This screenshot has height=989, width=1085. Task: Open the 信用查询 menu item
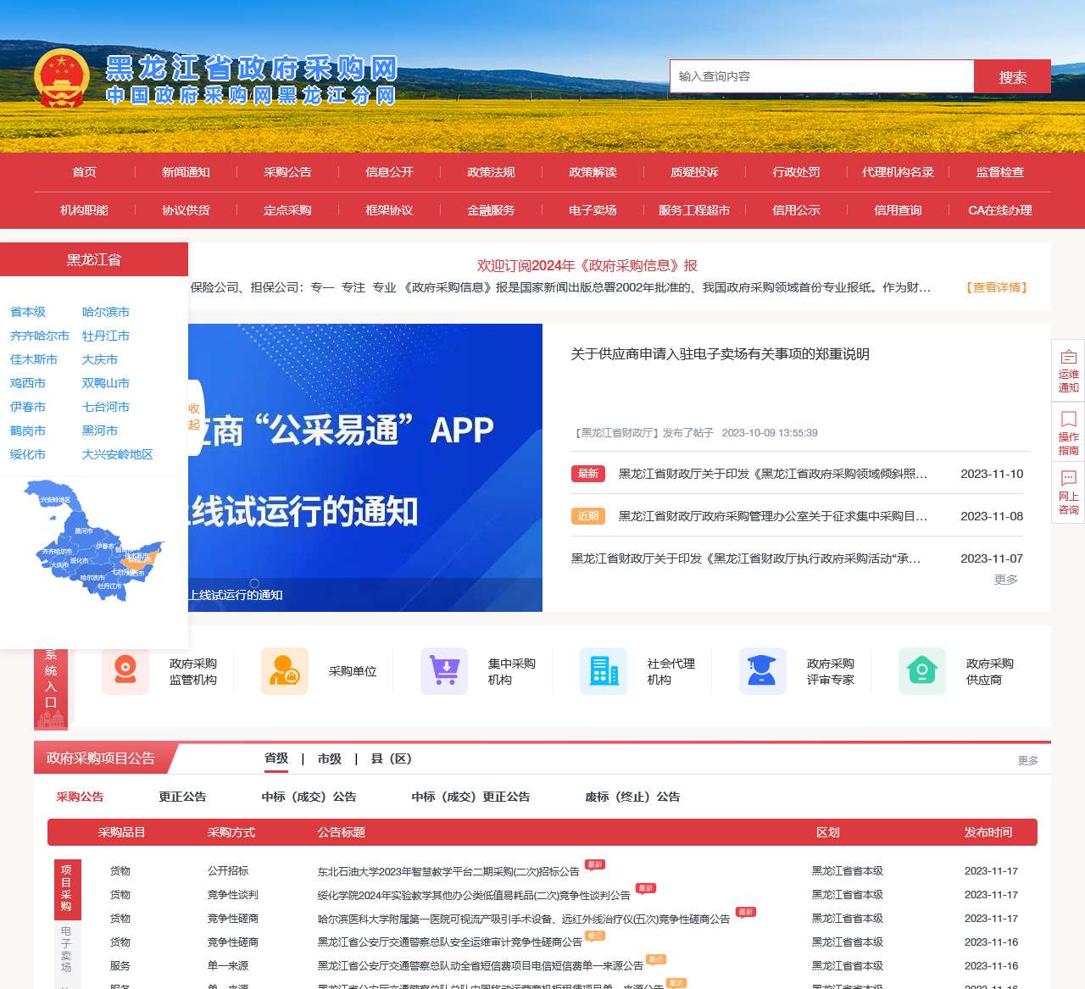pyautogui.click(x=899, y=210)
